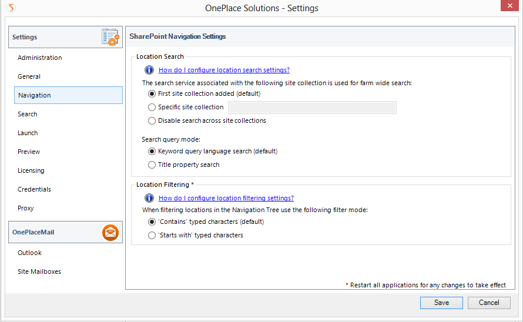
Task: Go to the Outlook settings page
Action: pos(29,253)
